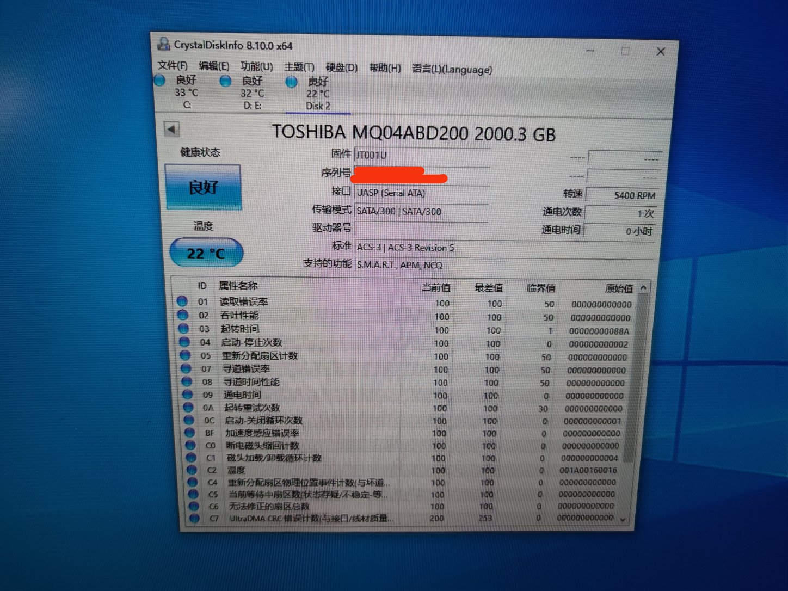
Task: Click the raw value 001A00160016 of 温度
Action: 588,470
